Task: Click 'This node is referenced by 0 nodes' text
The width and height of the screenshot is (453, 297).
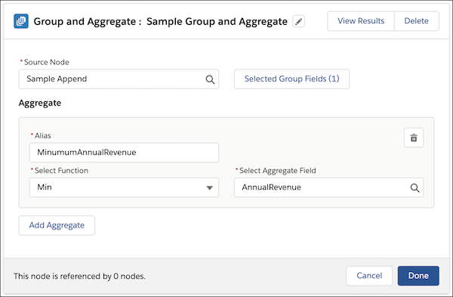Action: coord(79,276)
